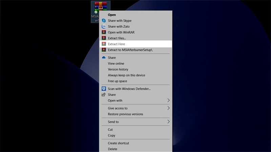Open the Give access to entry

(136, 108)
